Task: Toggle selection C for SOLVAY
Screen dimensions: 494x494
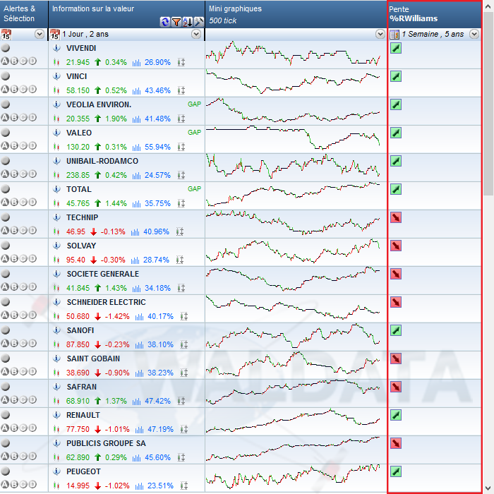Action: point(23,258)
